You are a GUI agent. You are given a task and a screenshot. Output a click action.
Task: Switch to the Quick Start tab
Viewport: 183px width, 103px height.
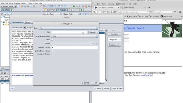point(49,10)
